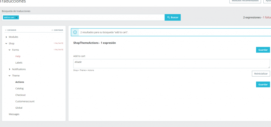Click the 'Shop > Theme > Actions' breadcrumb text
Image resolution: width=271 pixels, height=127 pixels.
[x=84, y=70]
